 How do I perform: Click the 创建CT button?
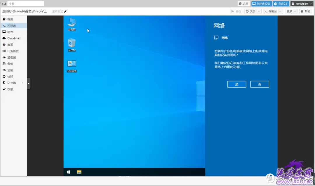point(281,4)
